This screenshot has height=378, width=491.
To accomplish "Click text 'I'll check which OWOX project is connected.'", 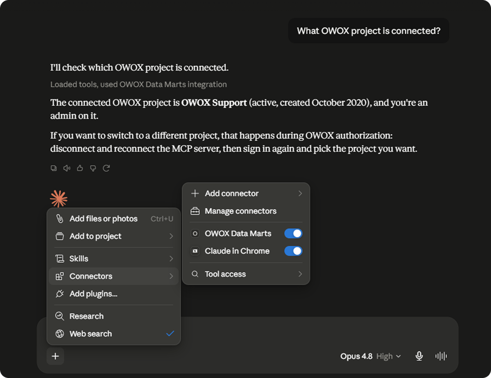I will (139, 67).
